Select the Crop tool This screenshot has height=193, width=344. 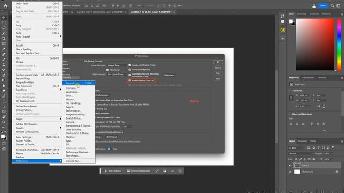point(4,39)
